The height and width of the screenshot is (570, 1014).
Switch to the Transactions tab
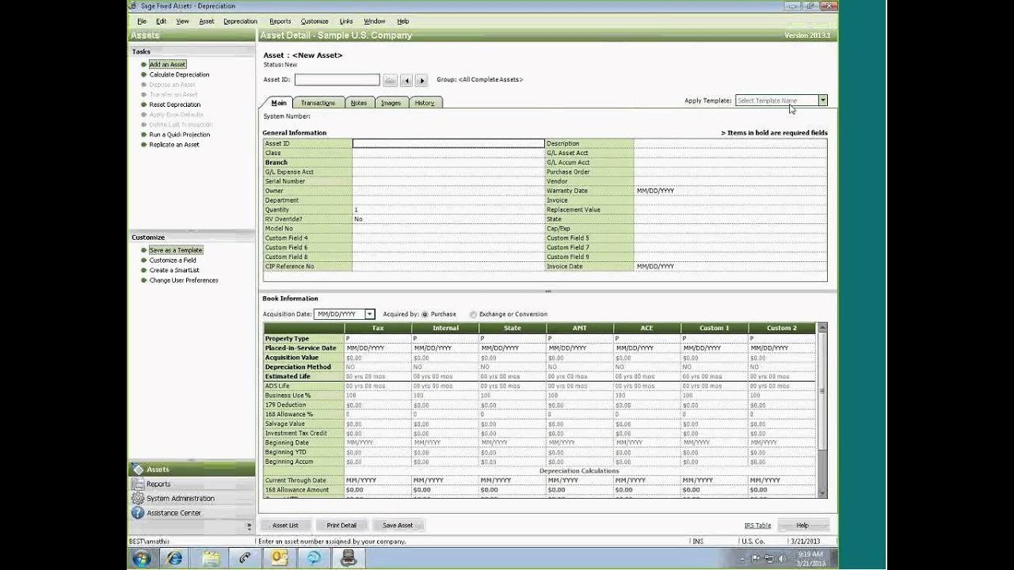tap(318, 102)
